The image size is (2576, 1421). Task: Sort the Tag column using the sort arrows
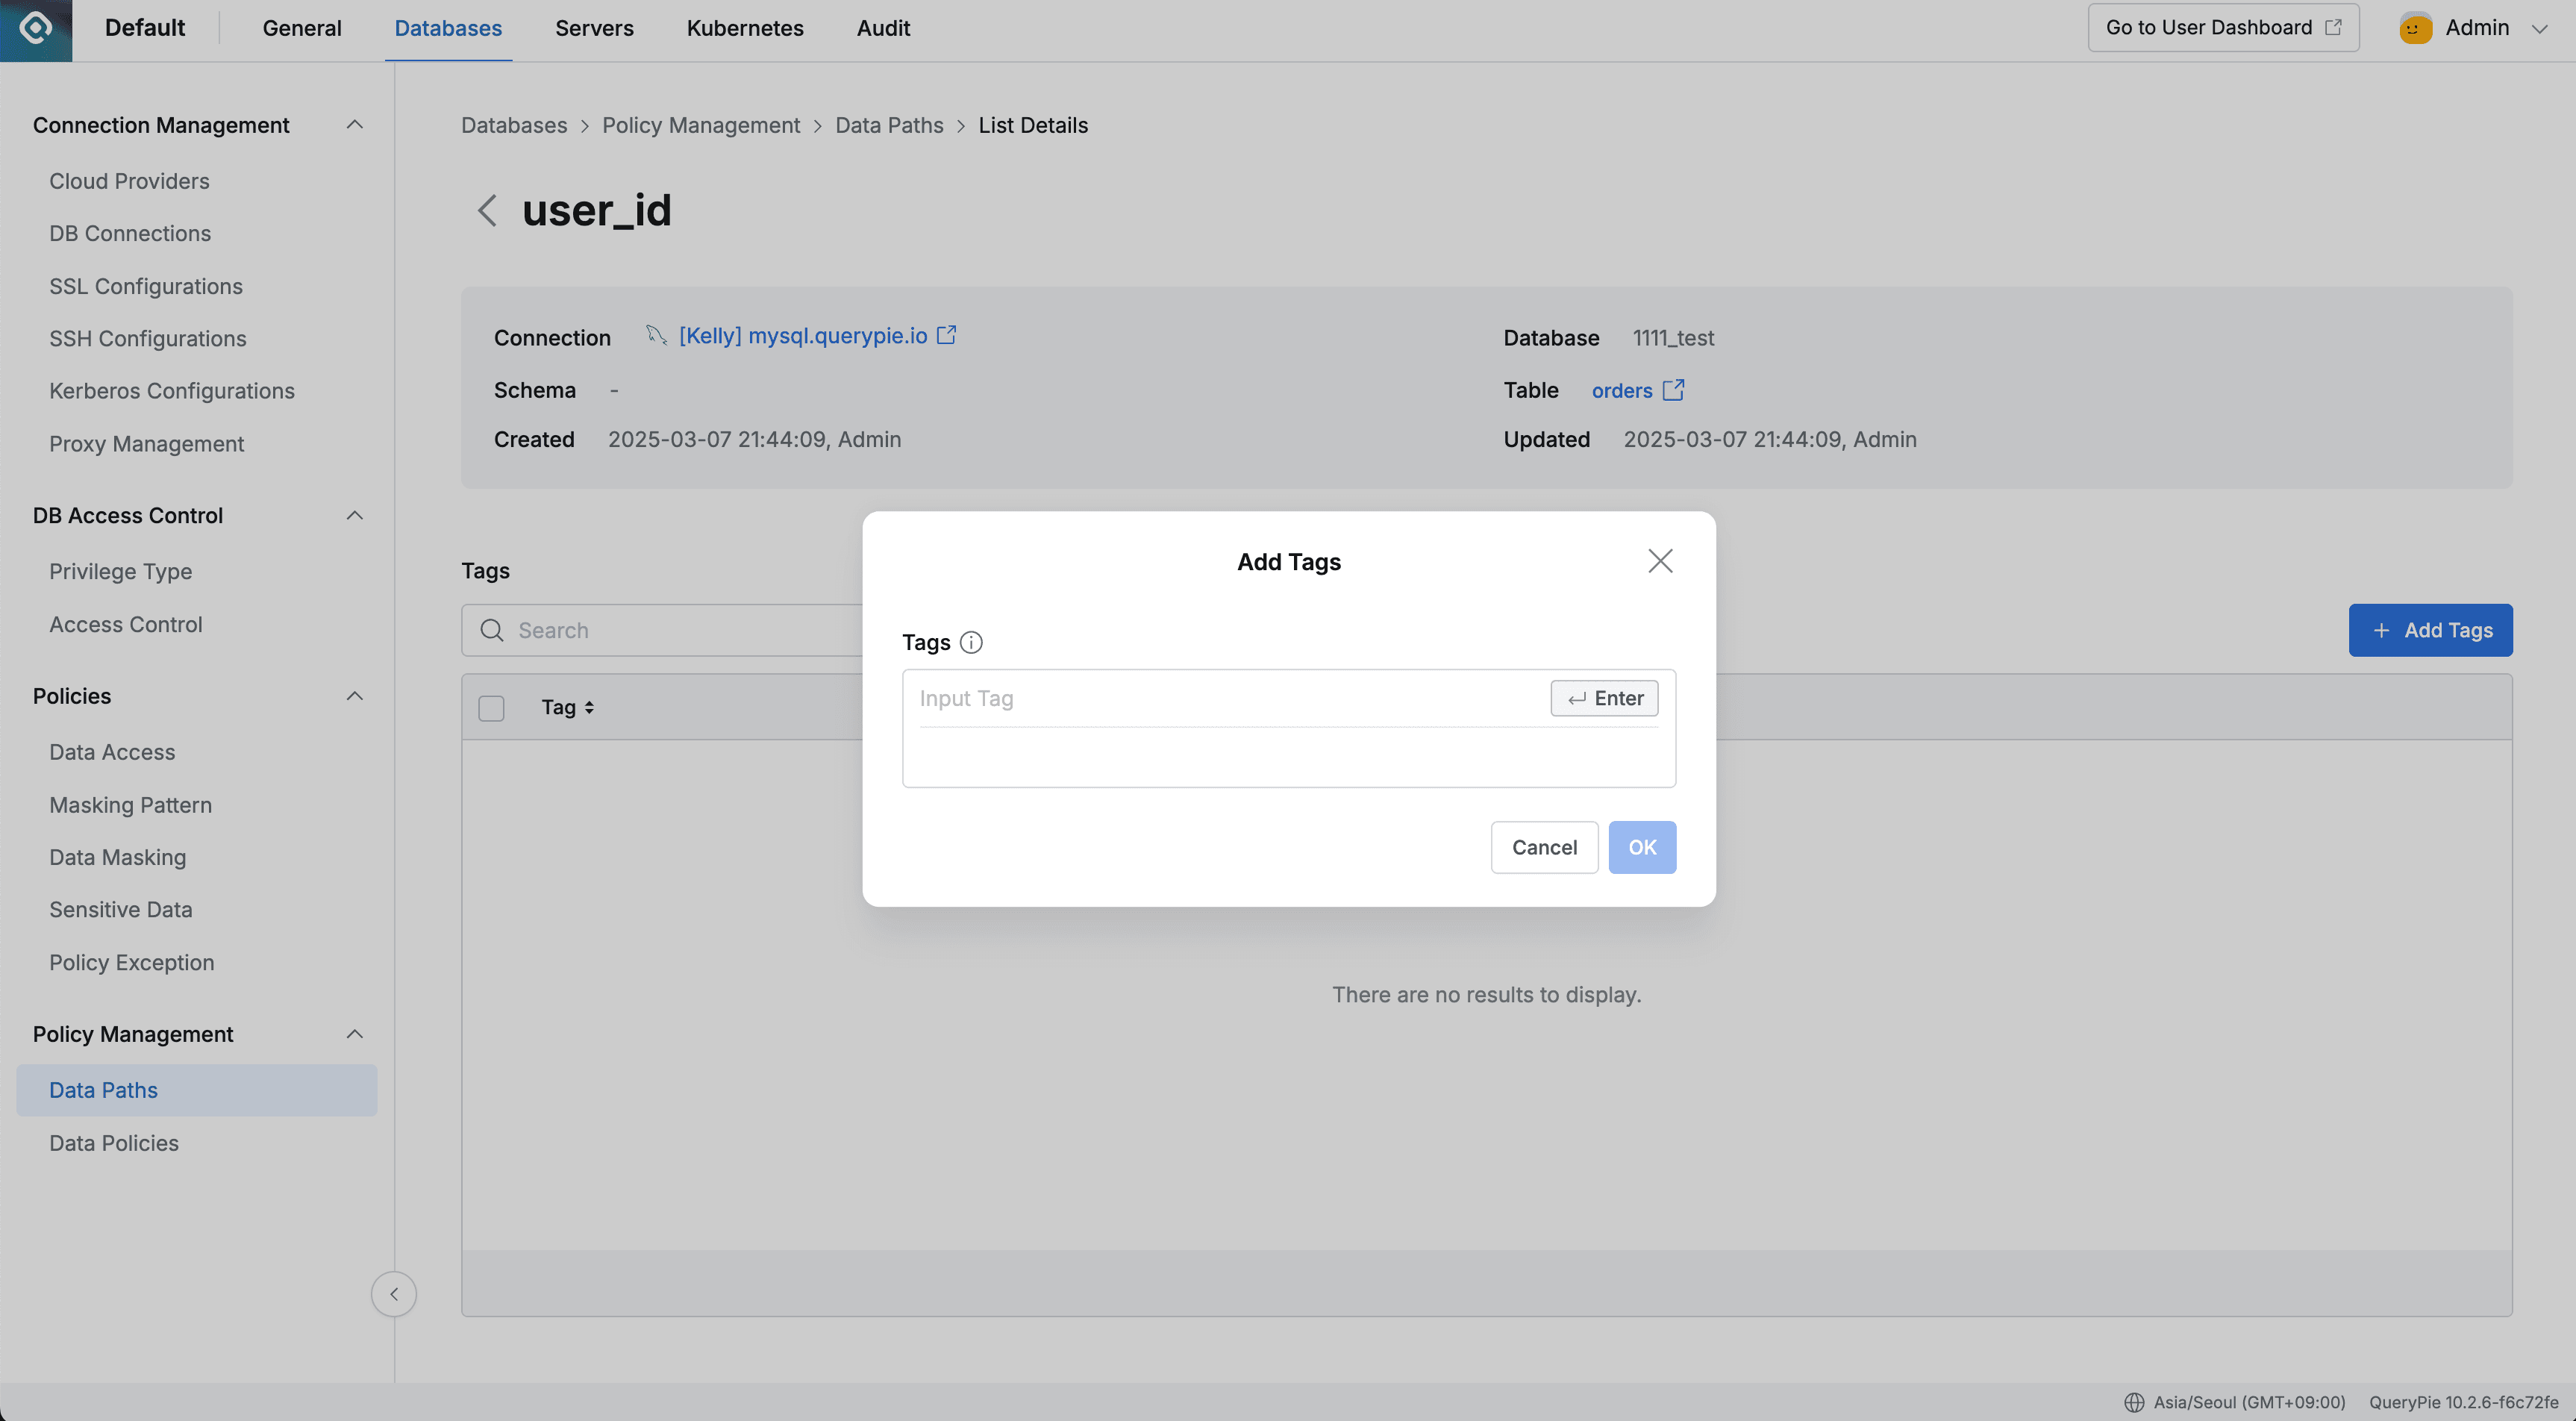point(589,707)
